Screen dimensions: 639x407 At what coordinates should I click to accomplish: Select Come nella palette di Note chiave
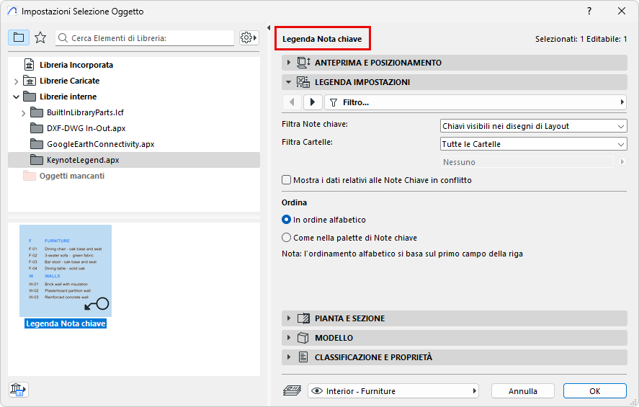(x=287, y=238)
